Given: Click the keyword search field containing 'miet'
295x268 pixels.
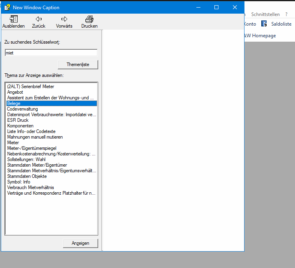Looking at the screenshot, I should (51, 53).
